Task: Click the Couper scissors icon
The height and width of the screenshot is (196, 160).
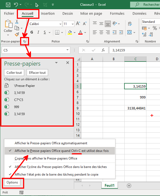Action: 17,22
